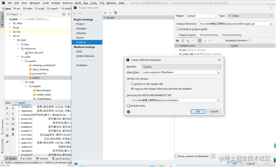Click OK in Create JAR from Modules

(198, 112)
